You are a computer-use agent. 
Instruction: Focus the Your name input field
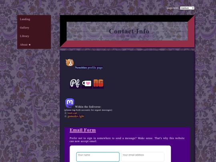[98, 157]
